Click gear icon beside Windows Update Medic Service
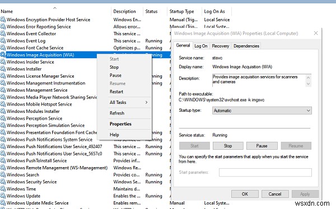336x209 pixels. (3, 203)
